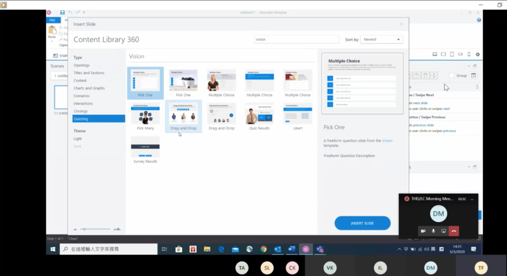Click the Save icon in quick access toolbar
Image resolution: width=507 pixels, height=276 pixels.
click(62, 12)
